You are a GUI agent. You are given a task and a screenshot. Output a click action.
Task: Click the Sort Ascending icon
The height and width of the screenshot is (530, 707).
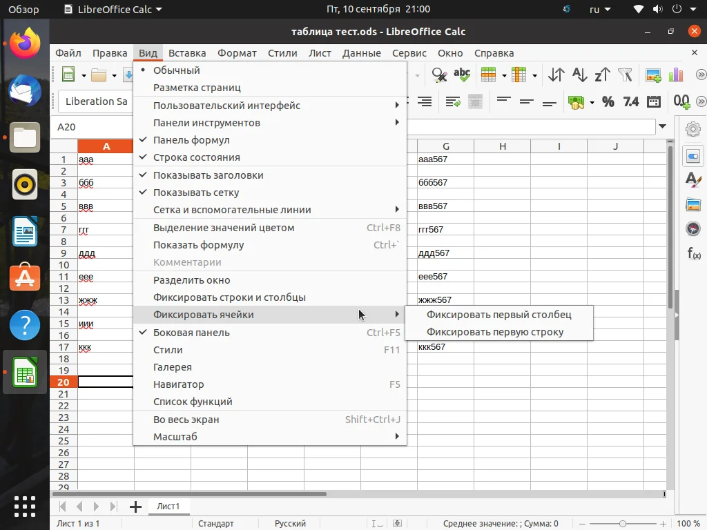[x=580, y=75]
